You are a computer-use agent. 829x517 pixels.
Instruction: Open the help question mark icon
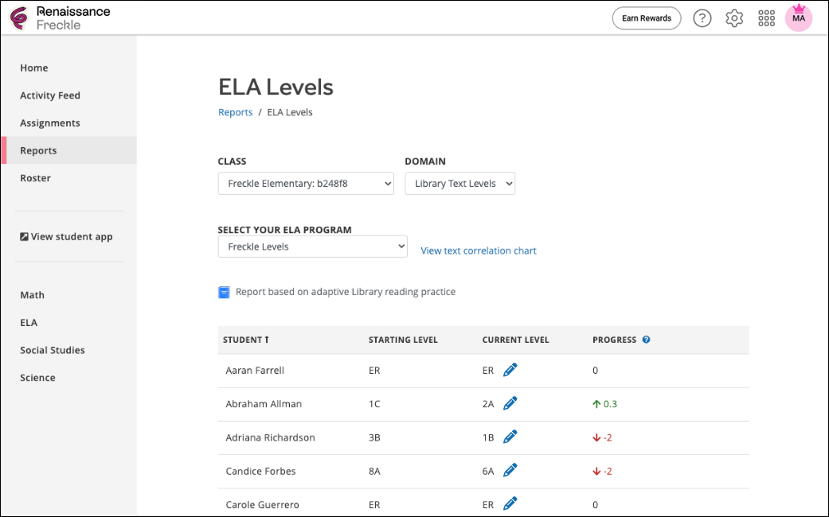pyautogui.click(x=702, y=17)
